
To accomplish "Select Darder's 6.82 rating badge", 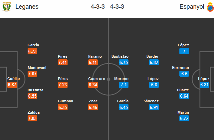I will [x=154, y=62].
